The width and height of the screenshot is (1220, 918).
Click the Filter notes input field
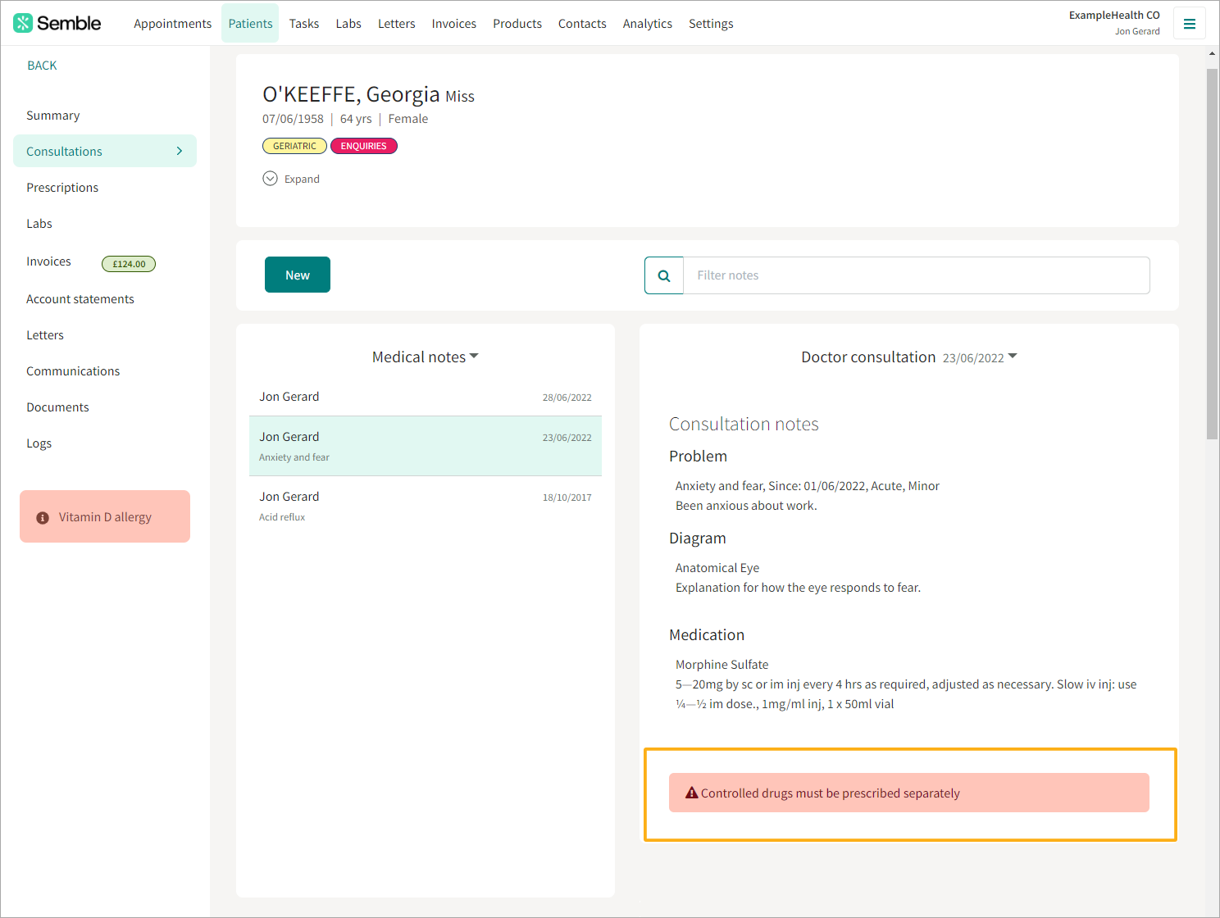tap(916, 275)
